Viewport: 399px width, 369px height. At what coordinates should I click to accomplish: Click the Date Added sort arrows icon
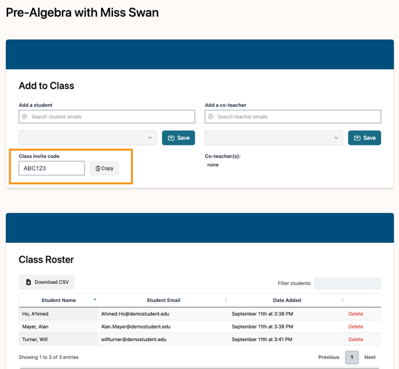coord(342,300)
